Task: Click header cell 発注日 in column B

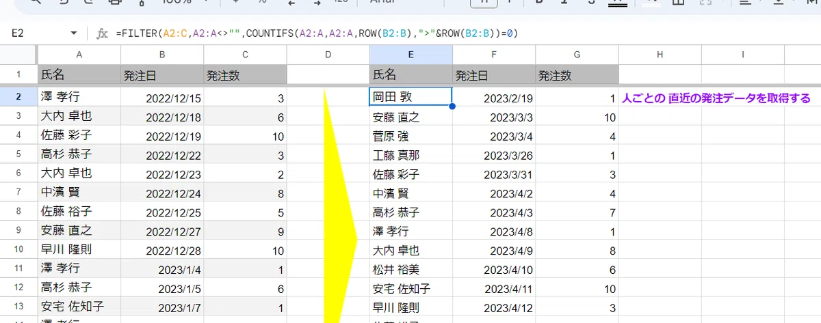Action: pyautogui.click(x=162, y=74)
